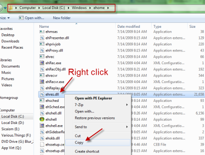This screenshot has height=155, width=205.
Task: Select Sicaism (E:) drive in sidebar
Action: (11, 129)
